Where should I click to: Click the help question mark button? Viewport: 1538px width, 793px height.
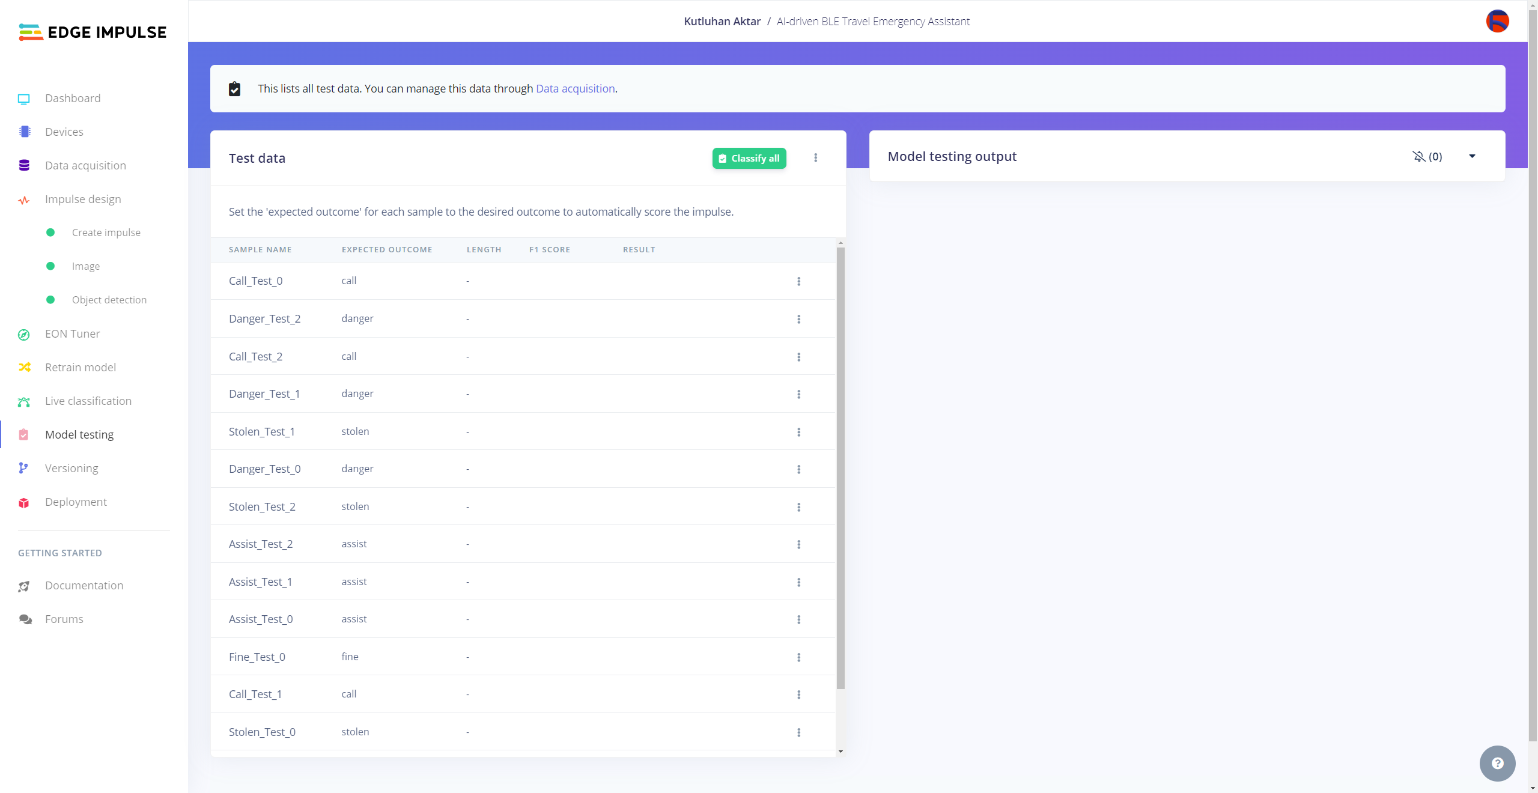tap(1497, 763)
